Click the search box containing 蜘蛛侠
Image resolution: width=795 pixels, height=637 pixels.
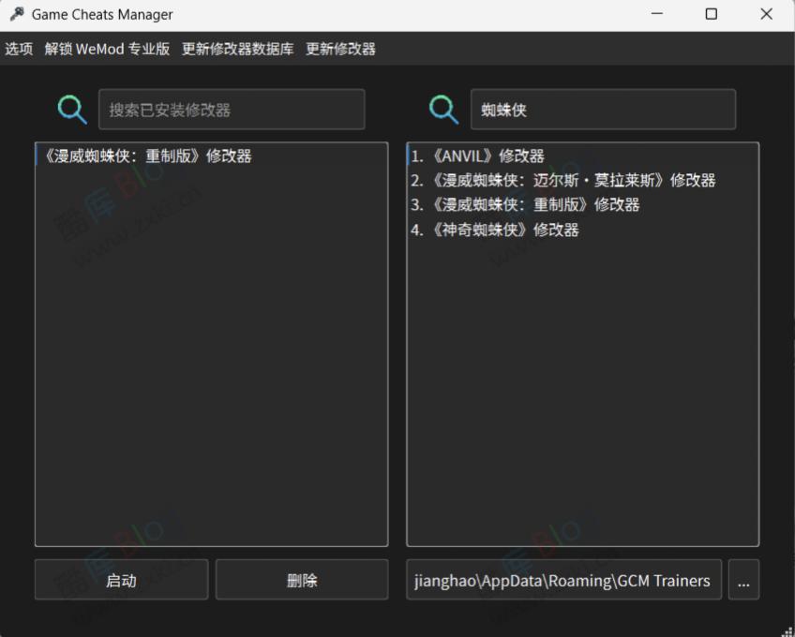pos(603,109)
